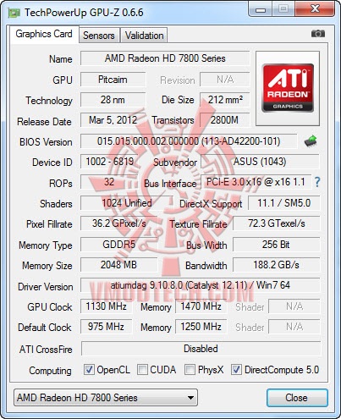The width and height of the screenshot is (341, 419).
Task: Click the Name field showing AMD Radeon
Action: pos(165,58)
